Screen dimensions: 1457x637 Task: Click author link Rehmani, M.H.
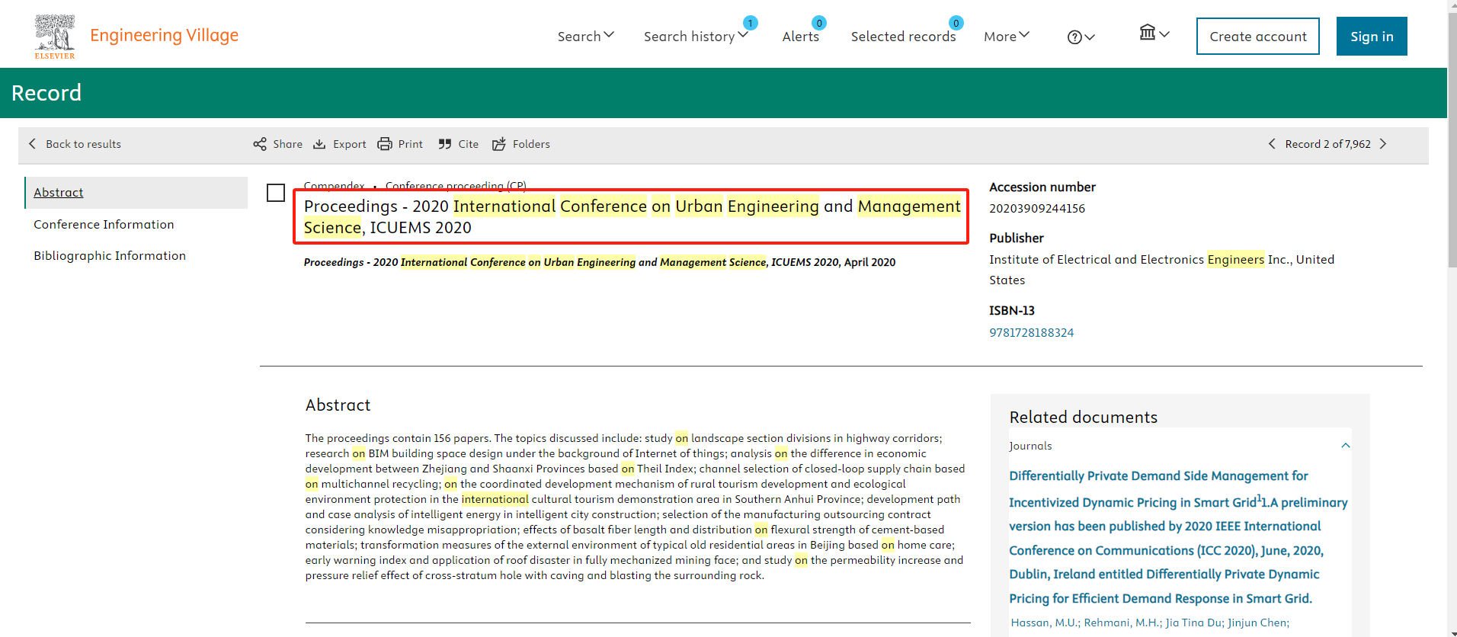[1122, 623]
